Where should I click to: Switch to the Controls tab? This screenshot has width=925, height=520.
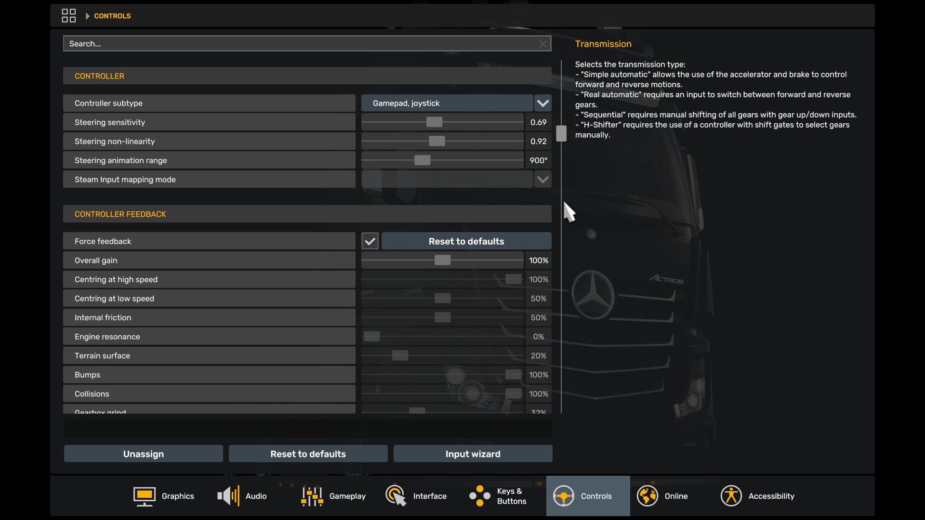click(x=588, y=496)
